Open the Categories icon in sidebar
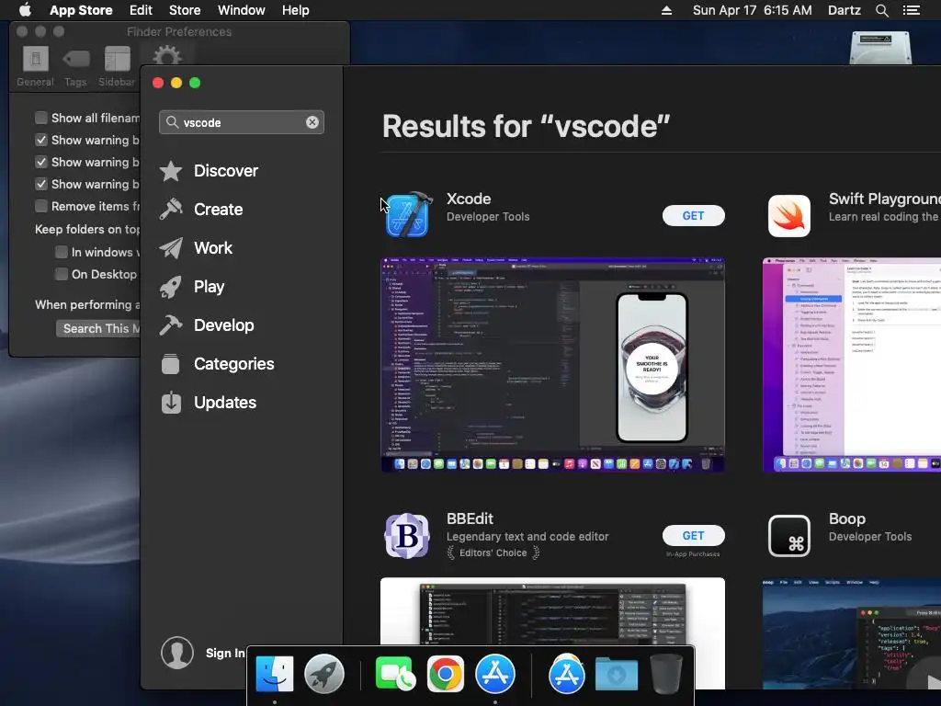Image resolution: width=941 pixels, height=706 pixels. [x=170, y=364]
